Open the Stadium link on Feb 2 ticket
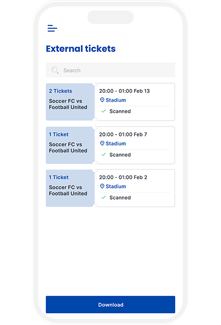The height and width of the screenshot is (325, 221). point(116,187)
